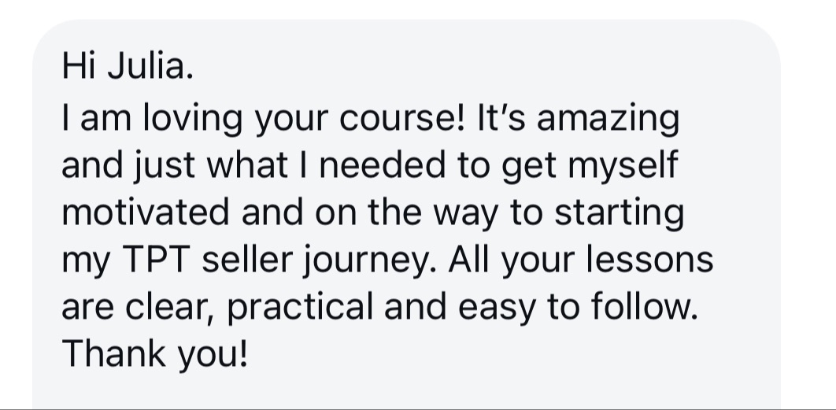Click the "Thank you!" closing line
The width and height of the screenshot is (836, 410).
154,355
